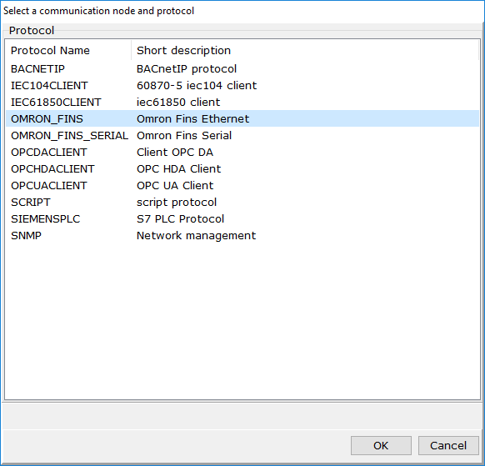Select the IEC61850CLIENT protocol entry
The image size is (485, 466).
tap(242, 102)
